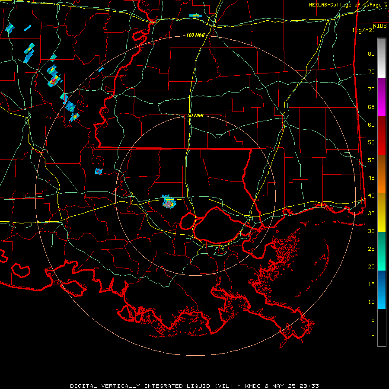389x389 pixels.
Task: Pick the red segment of the legend
Action: click(x=382, y=135)
